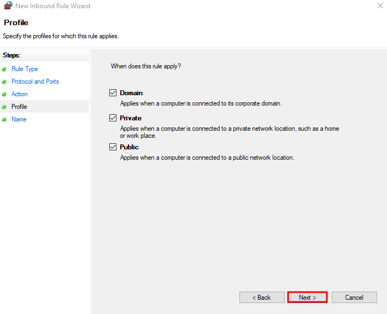Click the green bullet beside Protocol and Ports
The height and width of the screenshot is (314, 387).
pos(4,82)
